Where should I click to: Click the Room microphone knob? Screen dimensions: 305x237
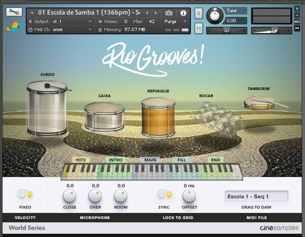121,196
